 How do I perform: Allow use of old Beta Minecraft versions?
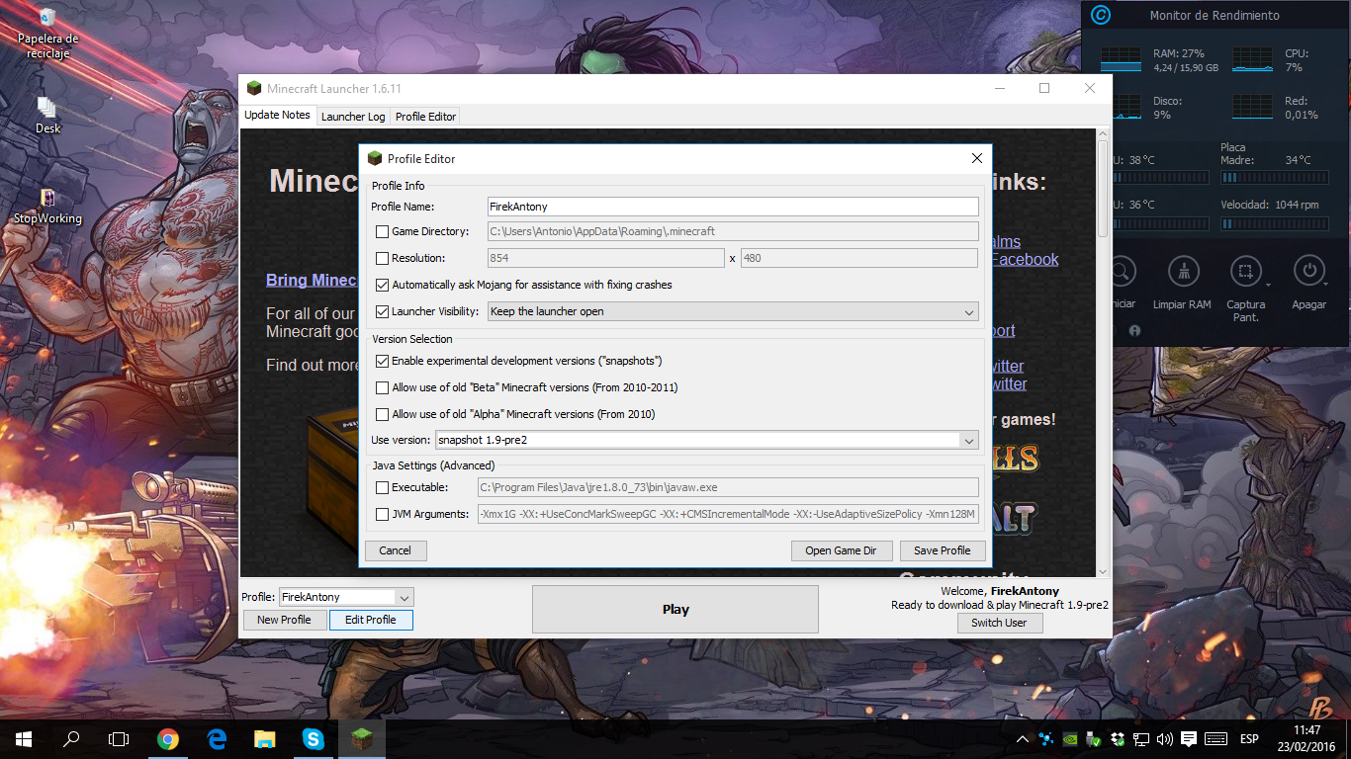(x=382, y=388)
